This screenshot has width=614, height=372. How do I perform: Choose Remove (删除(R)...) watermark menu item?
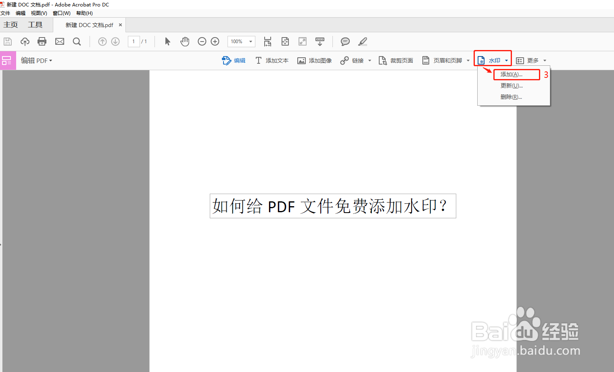click(x=514, y=97)
